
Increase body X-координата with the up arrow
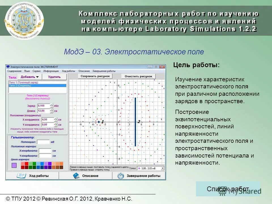click(55, 118)
